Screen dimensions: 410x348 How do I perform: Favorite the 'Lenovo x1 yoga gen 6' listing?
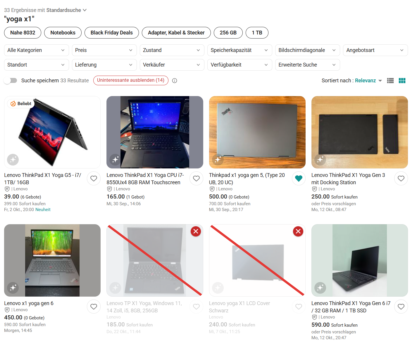(x=94, y=307)
